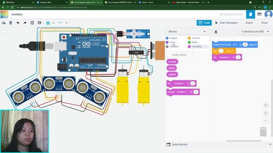Select the Notation block category
The image size is (273, 153).
[x=172, y=46]
